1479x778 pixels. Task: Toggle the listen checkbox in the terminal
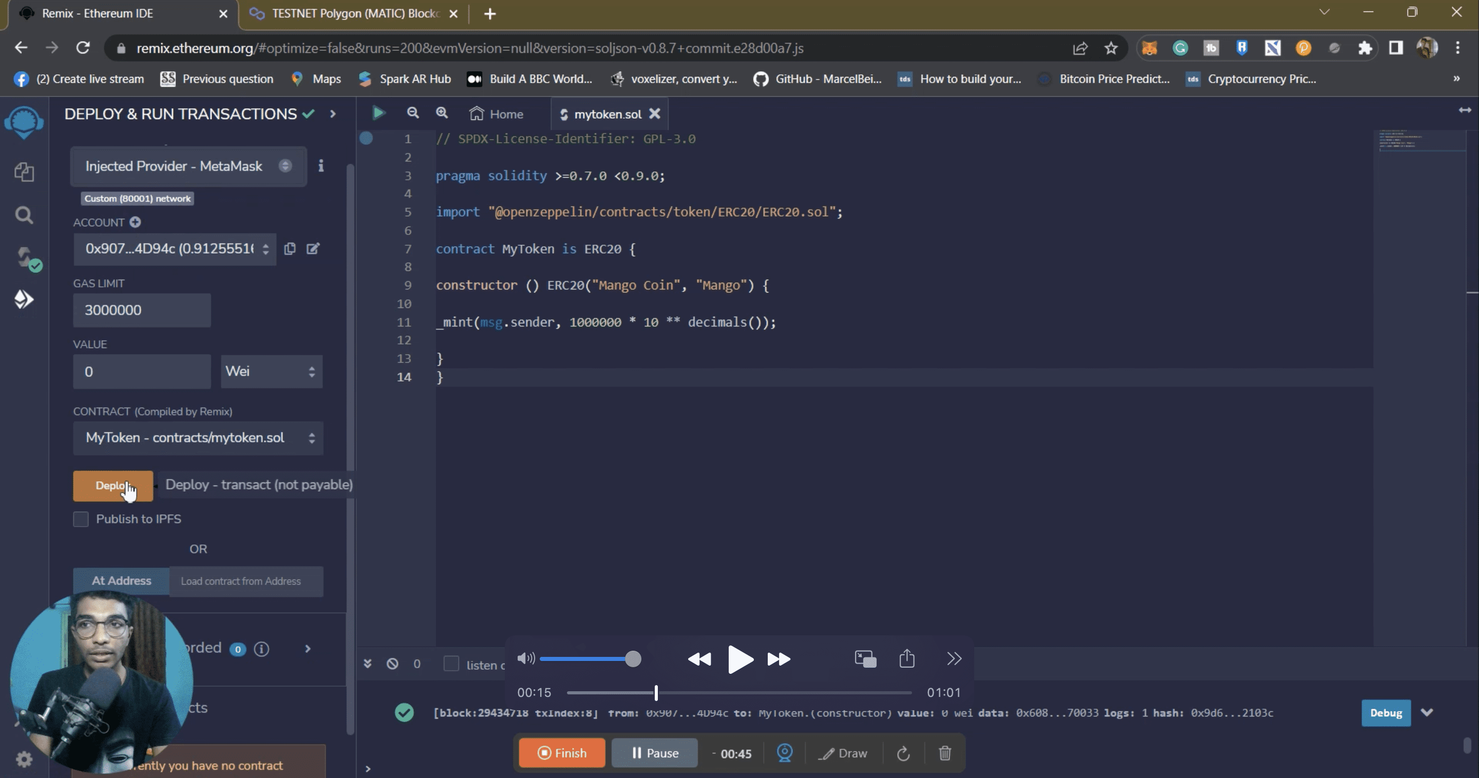[x=452, y=664]
